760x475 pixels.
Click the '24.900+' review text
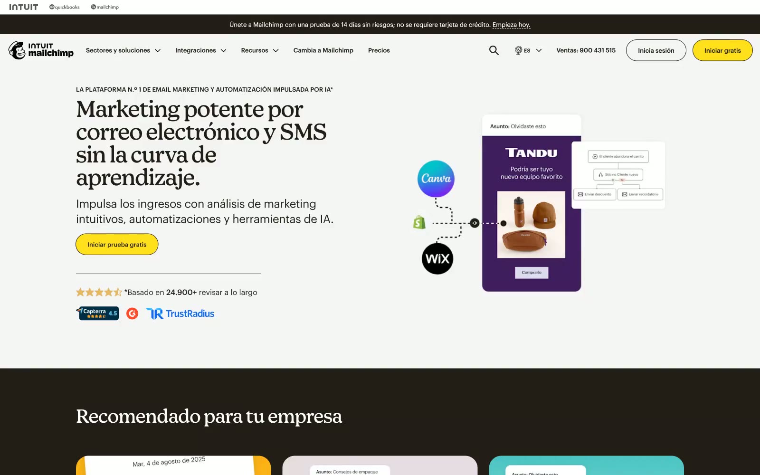[x=181, y=292]
